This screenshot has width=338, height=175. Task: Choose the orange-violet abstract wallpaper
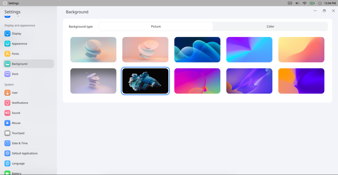click(x=301, y=81)
